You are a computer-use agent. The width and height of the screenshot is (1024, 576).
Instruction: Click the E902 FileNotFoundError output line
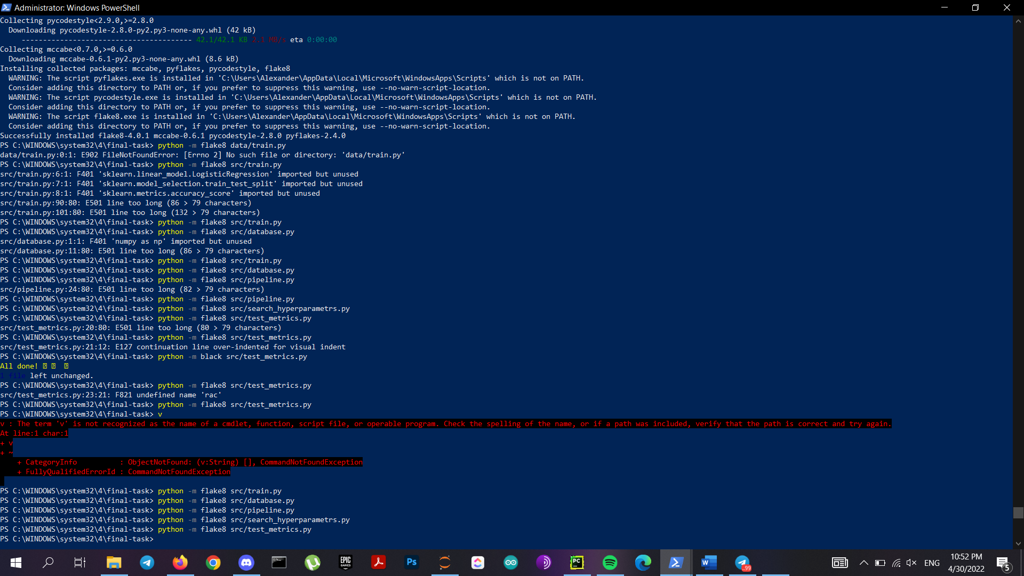[203, 155]
